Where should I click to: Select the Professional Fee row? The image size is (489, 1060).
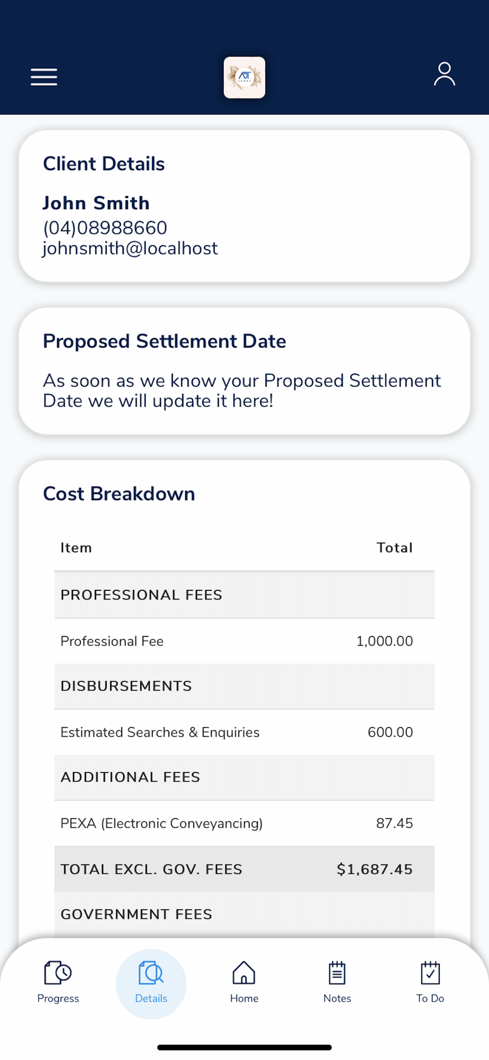click(x=244, y=641)
